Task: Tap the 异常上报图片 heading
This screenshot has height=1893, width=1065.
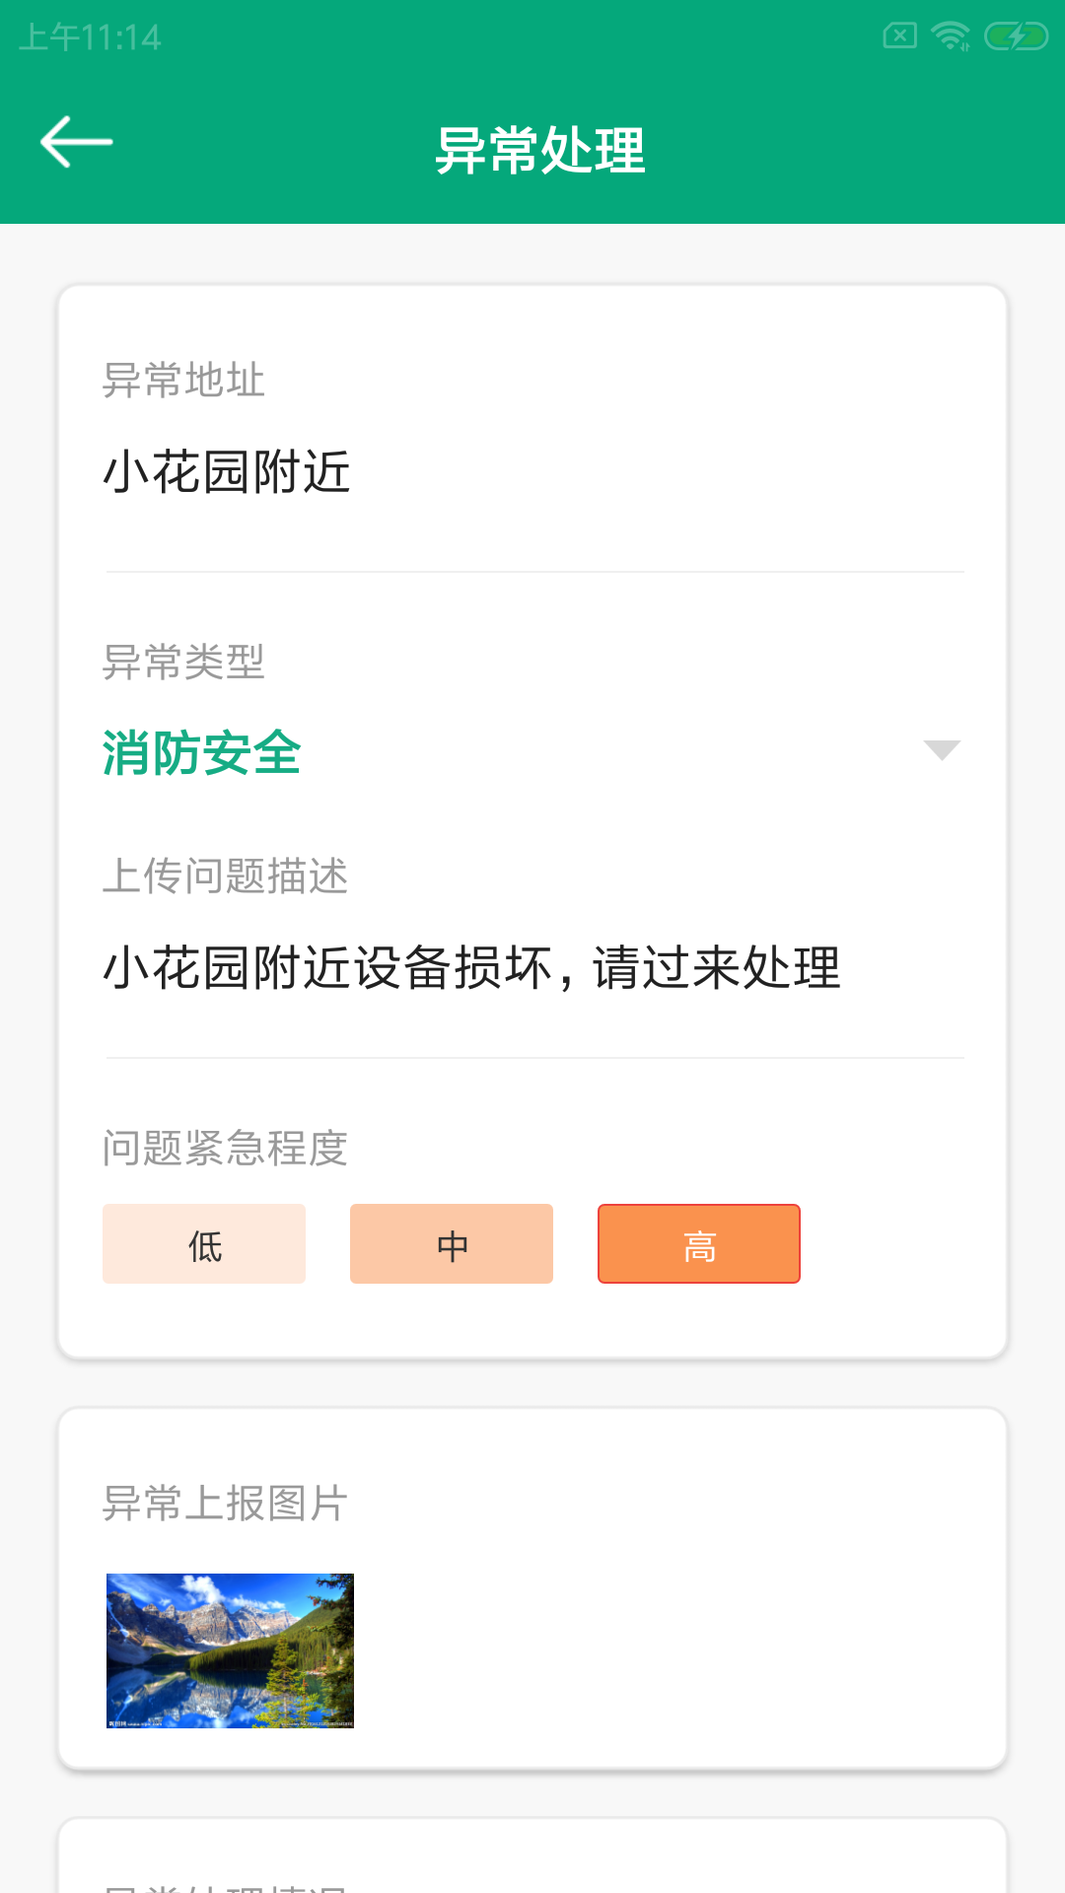Action: click(x=226, y=1505)
